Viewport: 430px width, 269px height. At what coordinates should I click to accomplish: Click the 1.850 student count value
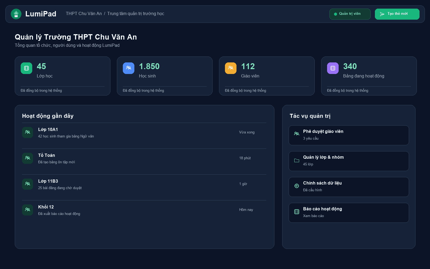point(149,66)
